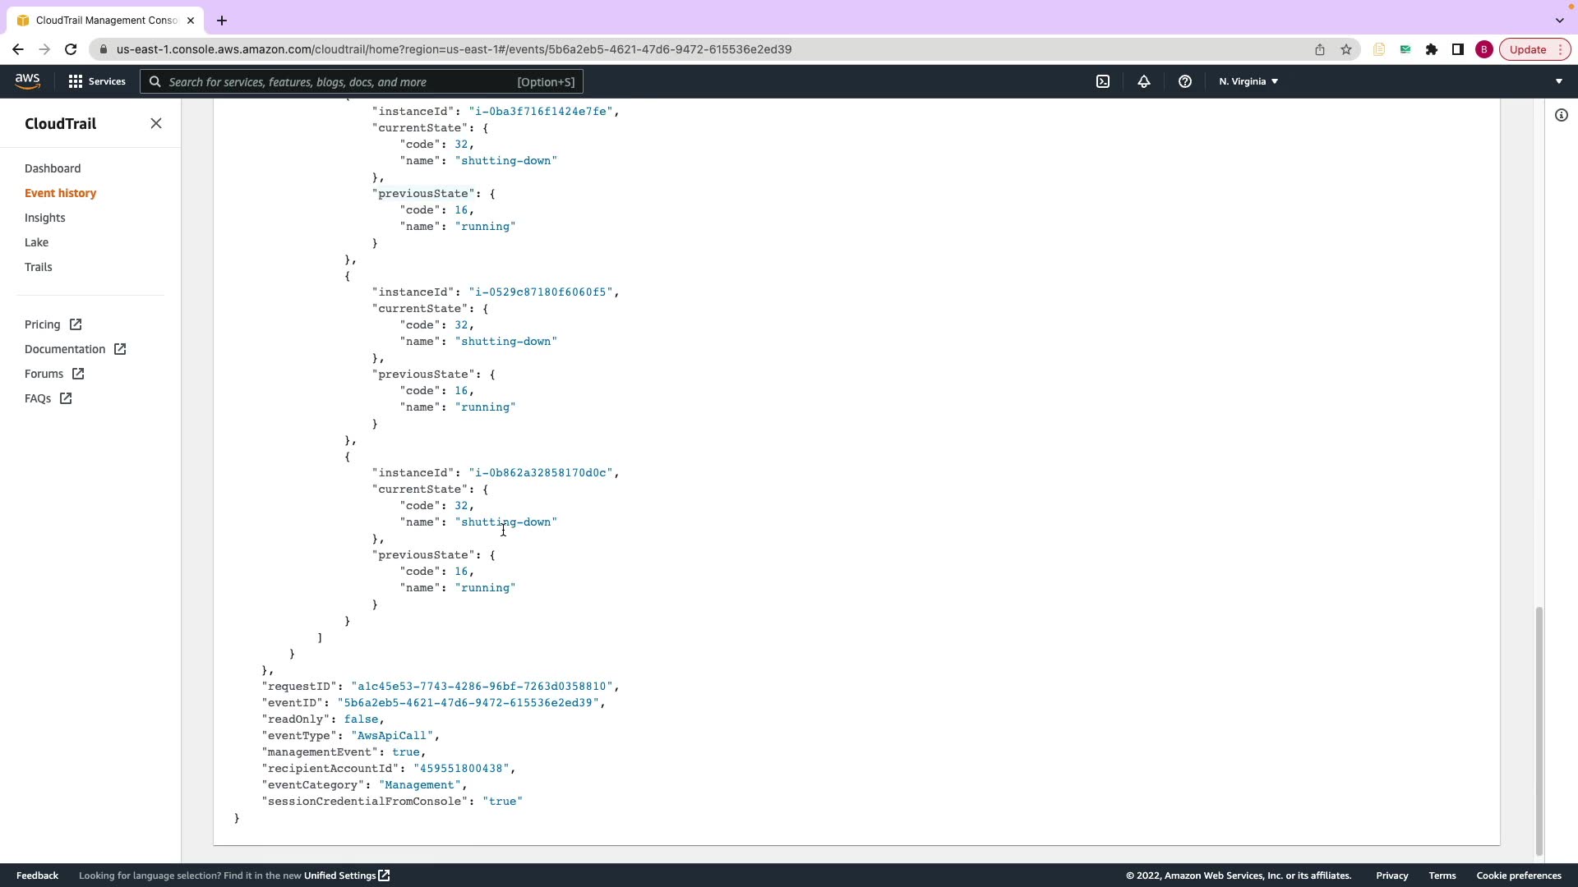Open the notifications bell icon
Viewport: 1578px width, 887px height.
tap(1143, 81)
